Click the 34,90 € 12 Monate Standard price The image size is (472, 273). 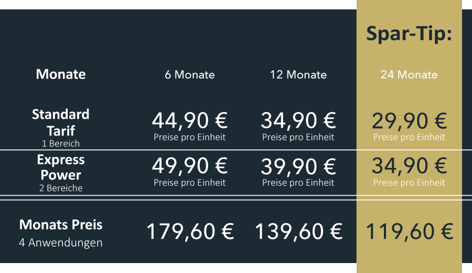click(298, 121)
